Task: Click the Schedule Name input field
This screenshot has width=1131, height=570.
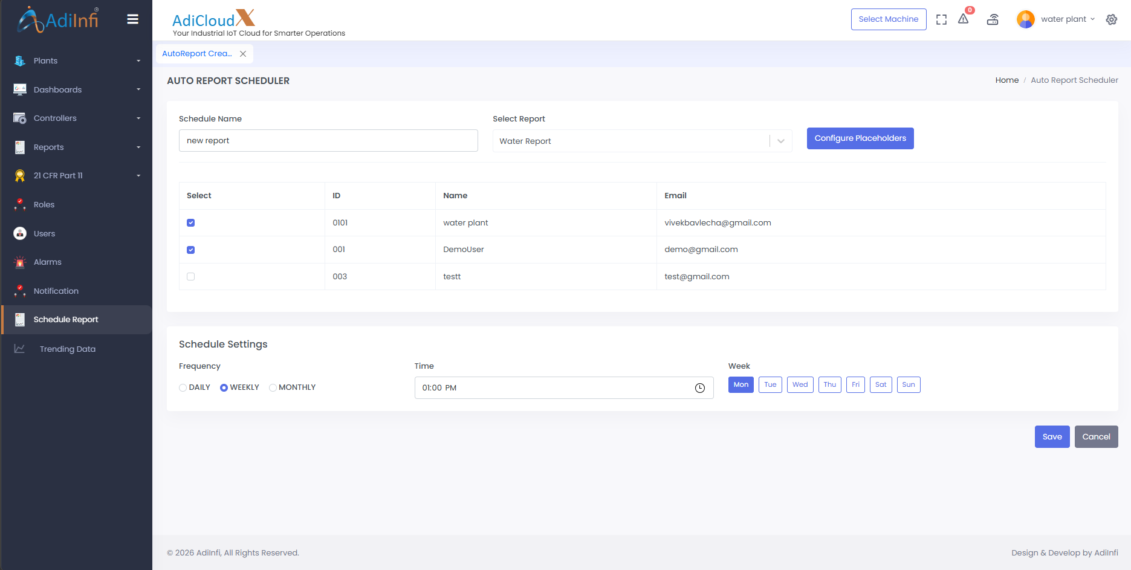Action: click(328, 141)
